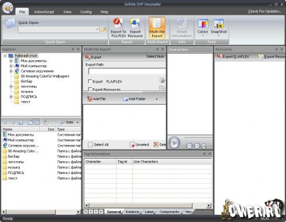Click Add Folder in Multi-file Export
The image size is (286, 222).
coord(134,99)
